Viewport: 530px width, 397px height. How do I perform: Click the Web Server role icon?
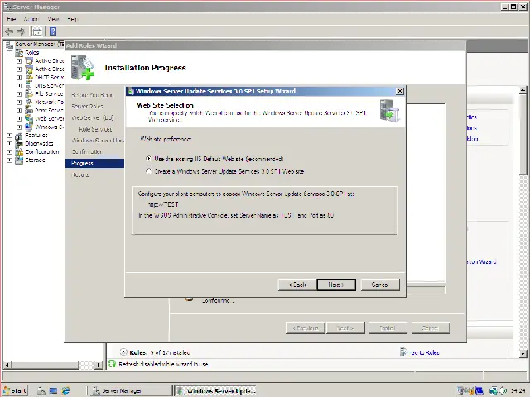point(30,119)
